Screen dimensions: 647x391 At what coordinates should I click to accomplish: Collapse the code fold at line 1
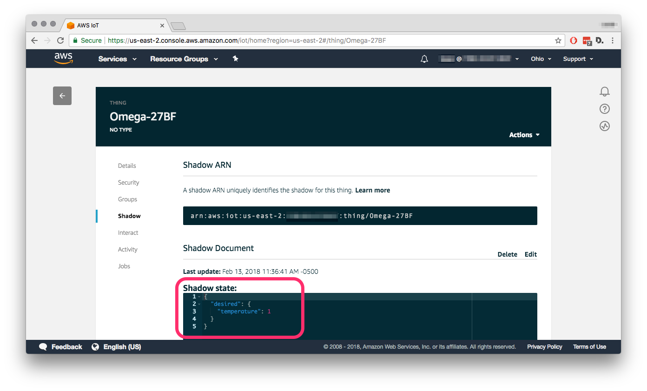tap(199, 297)
